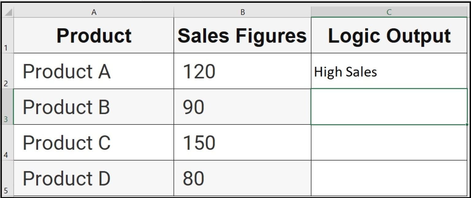Select the Product A cell
The image size is (471, 198).
point(94,71)
